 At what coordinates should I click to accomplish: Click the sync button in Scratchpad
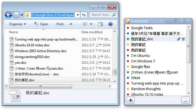coord(185,100)
